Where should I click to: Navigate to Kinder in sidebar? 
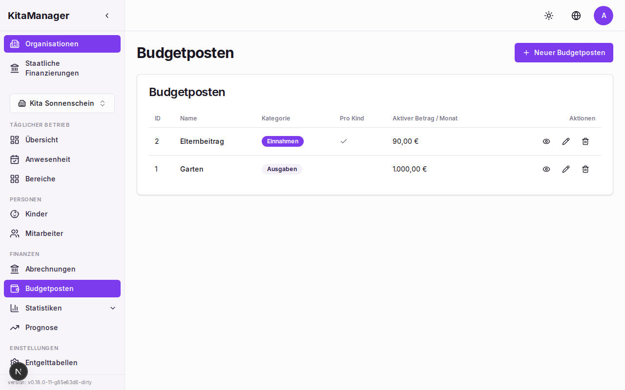36,214
